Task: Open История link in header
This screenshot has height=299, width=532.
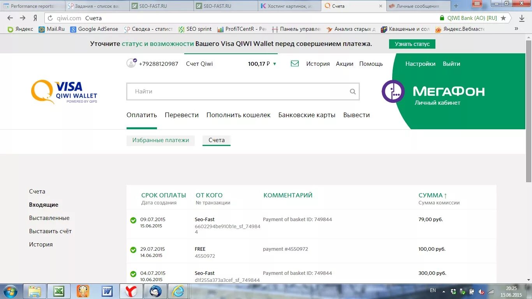Action: 318,64
